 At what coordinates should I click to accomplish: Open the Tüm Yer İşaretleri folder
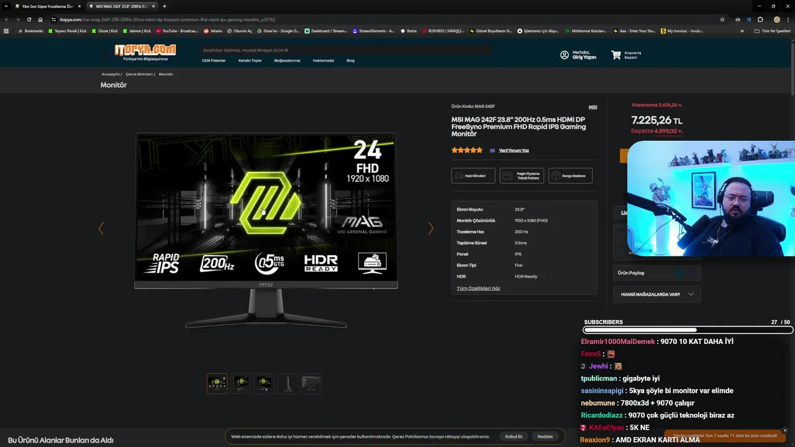772,30
